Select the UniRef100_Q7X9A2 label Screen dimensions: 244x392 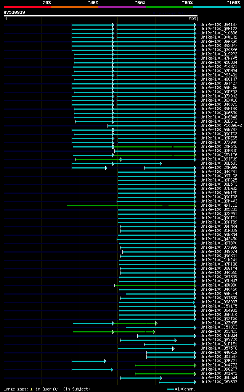pos(219,96)
